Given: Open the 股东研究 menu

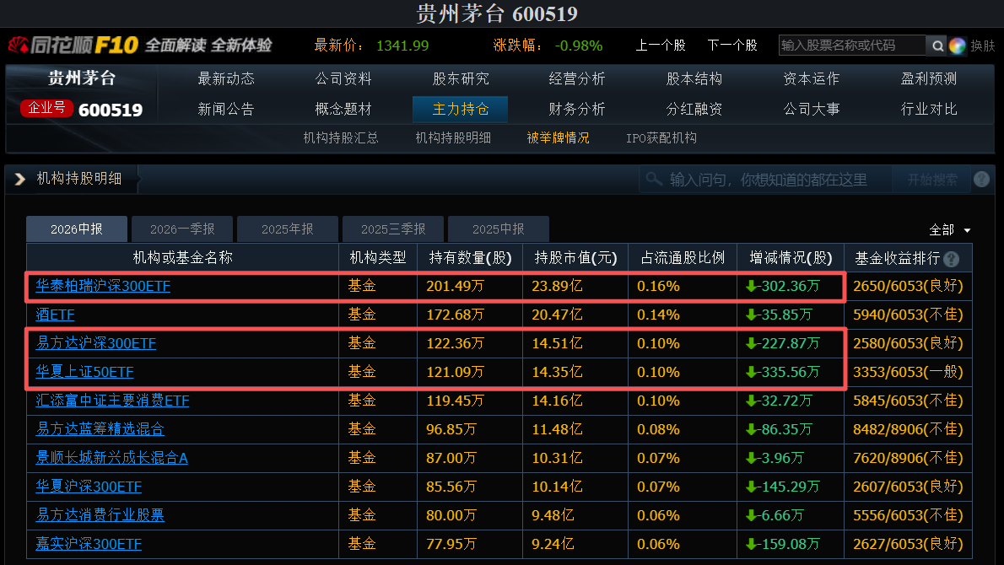Looking at the screenshot, I should pyautogui.click(x=461, y=78).
